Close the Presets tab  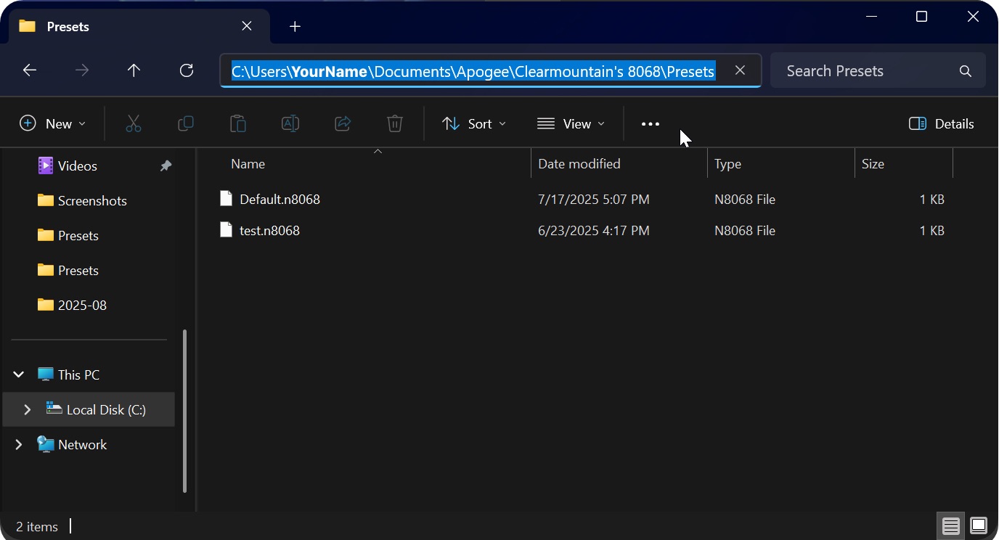247,26
